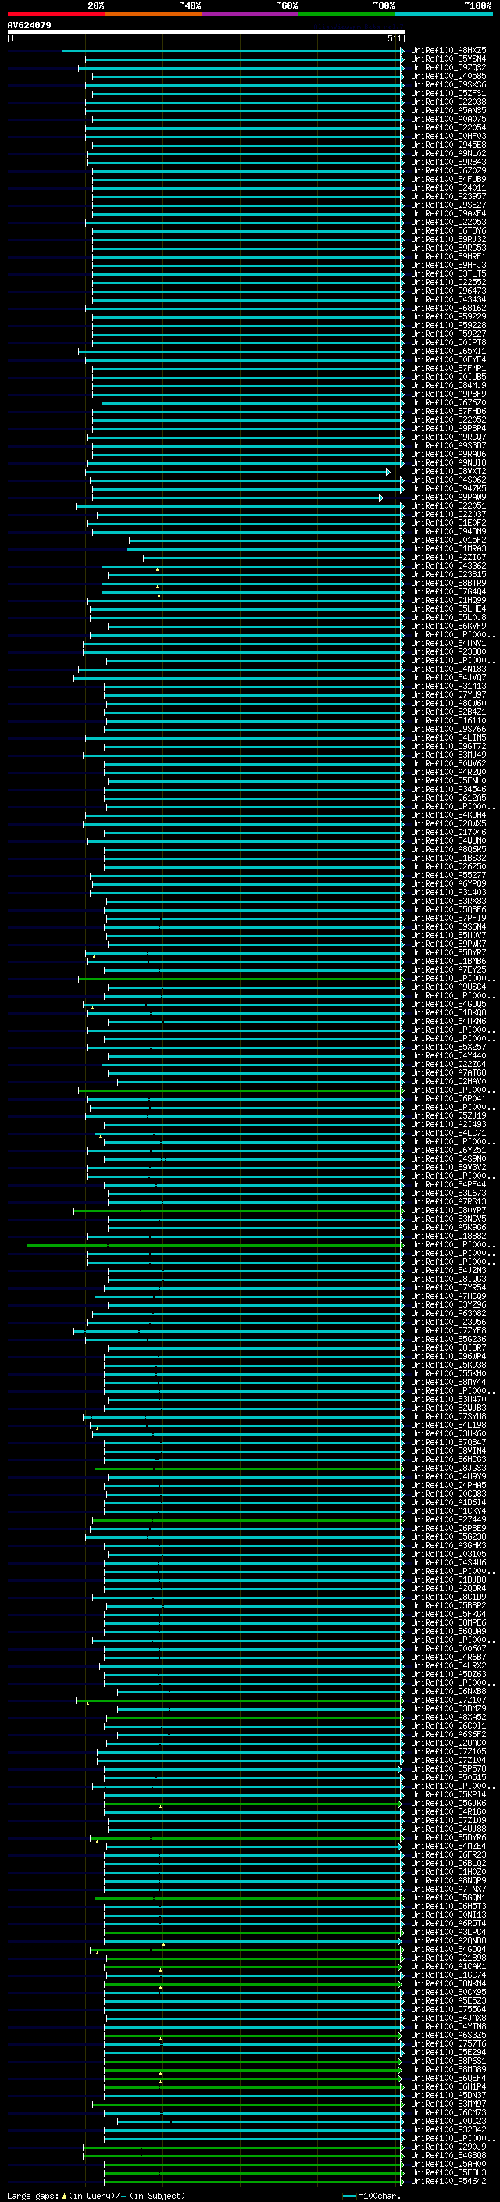Click the yellow gap marker on the Q43362 row
This screenshot has height=2202, width=500.
tap(157, 569)
